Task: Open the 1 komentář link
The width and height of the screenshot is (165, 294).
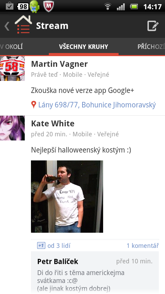Action: 143,245
